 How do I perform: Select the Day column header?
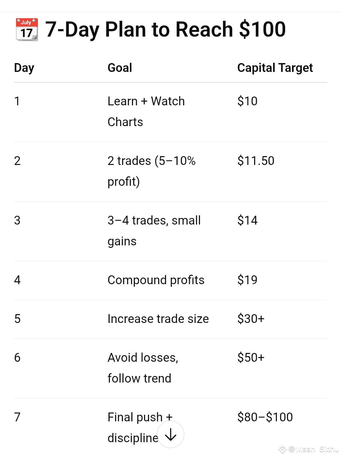(x=24, y=68)
